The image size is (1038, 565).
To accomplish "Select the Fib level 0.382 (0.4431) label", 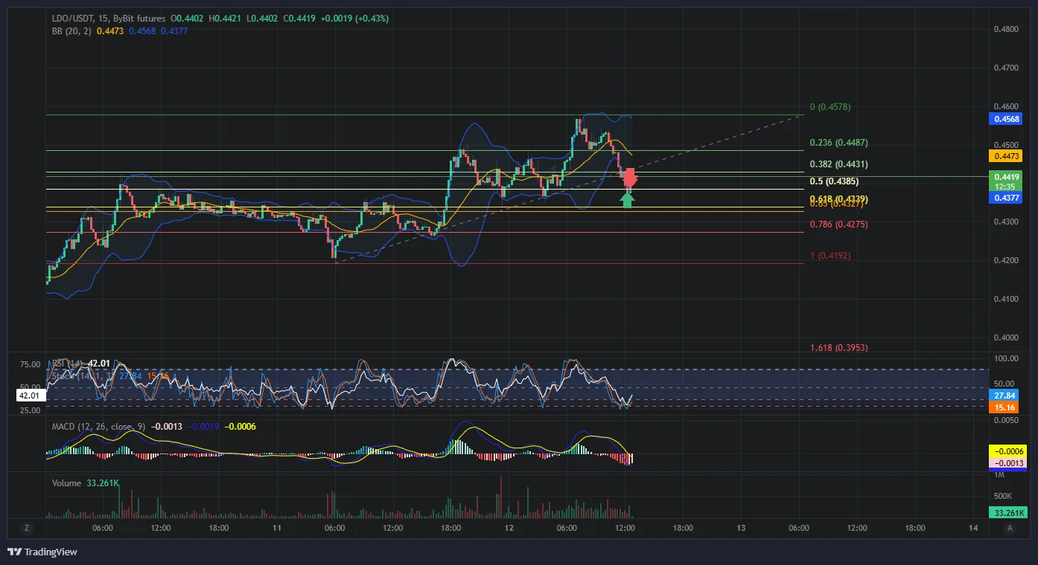I will click(838, 164).
